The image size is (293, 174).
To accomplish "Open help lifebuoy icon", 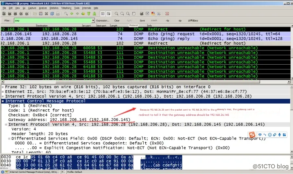I will click(x=167, y=14).
